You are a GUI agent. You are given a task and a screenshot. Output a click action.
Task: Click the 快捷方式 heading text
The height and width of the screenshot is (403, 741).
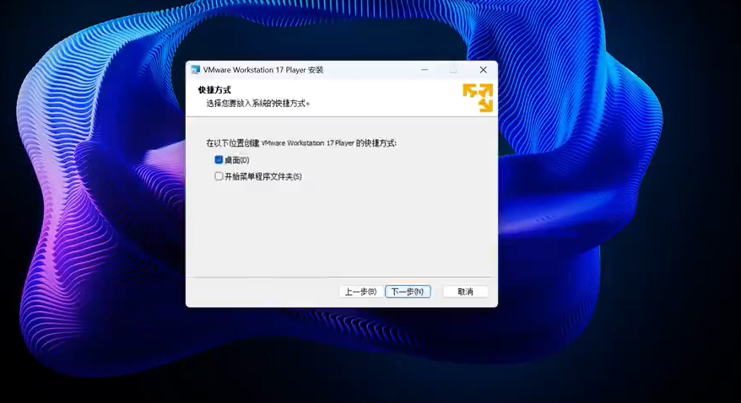214,89
